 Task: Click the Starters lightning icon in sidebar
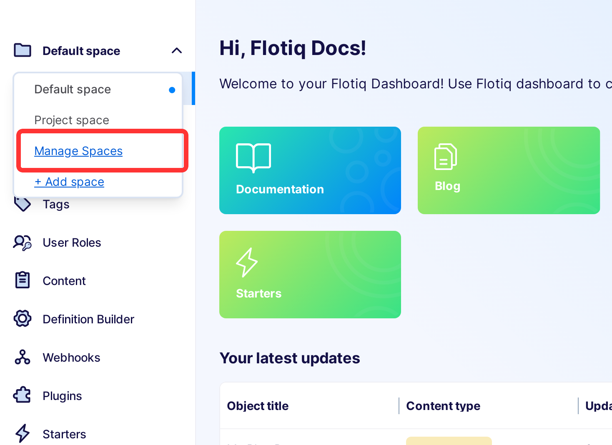tap(23, 433)
